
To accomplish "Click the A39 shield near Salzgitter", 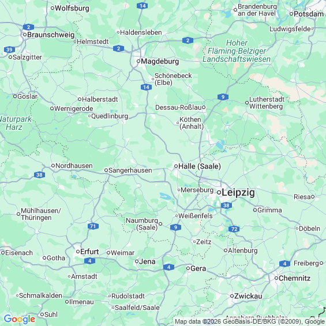I will [x=9, y=50].
